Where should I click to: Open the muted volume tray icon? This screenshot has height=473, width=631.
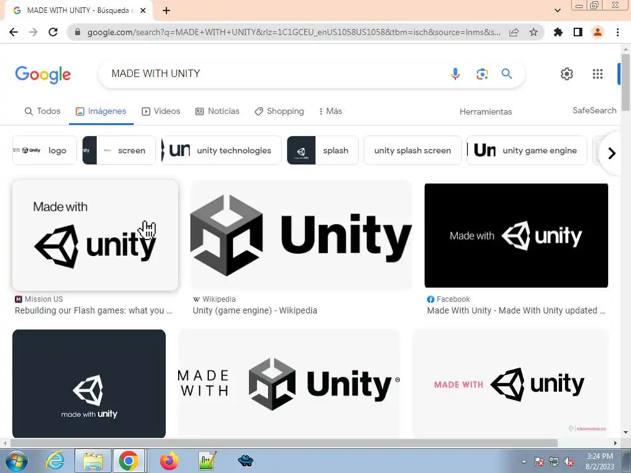569,462
